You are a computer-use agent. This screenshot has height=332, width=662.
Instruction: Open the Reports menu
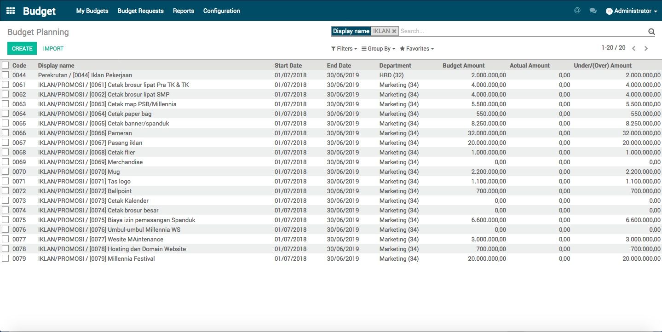[x=184, y=11]
